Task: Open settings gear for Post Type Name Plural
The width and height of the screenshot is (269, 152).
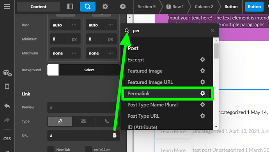Action: point(203,104)
